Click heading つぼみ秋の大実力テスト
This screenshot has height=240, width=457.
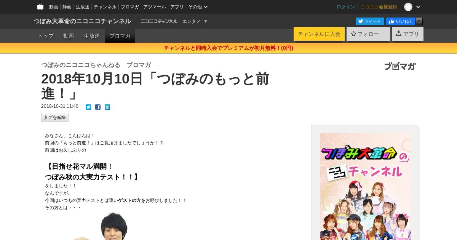coord(92,177)
